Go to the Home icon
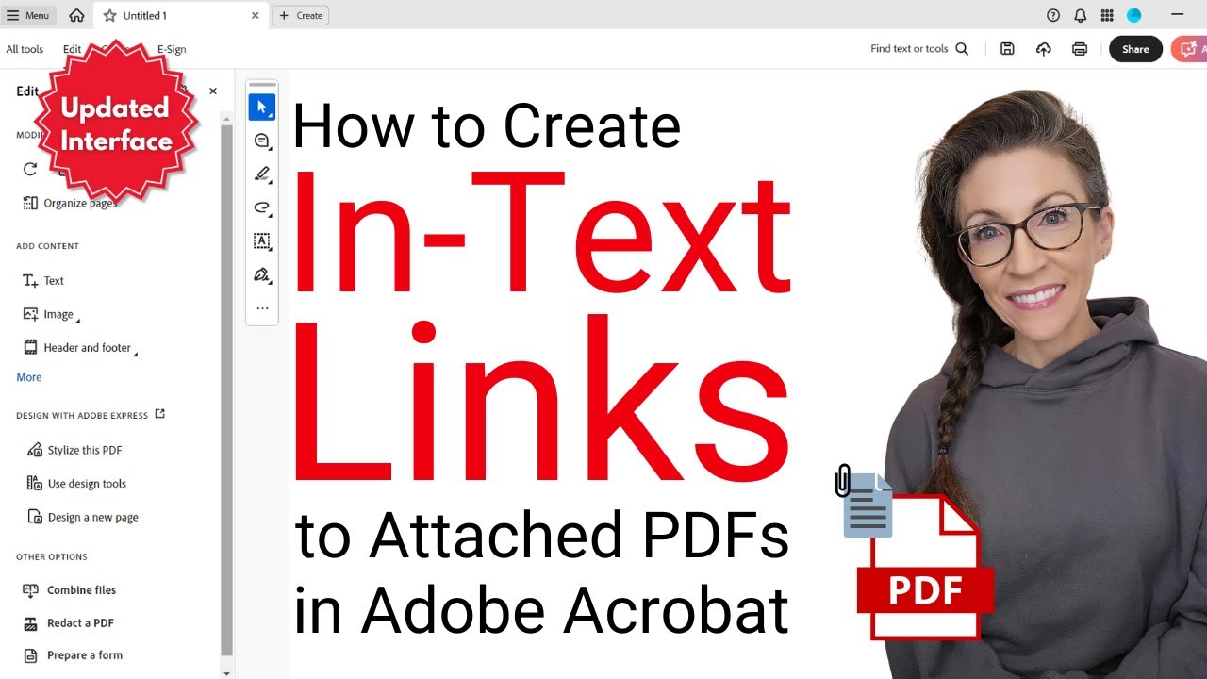The height and width of the screenshot is (679, 1207). [x=76, y=15]
